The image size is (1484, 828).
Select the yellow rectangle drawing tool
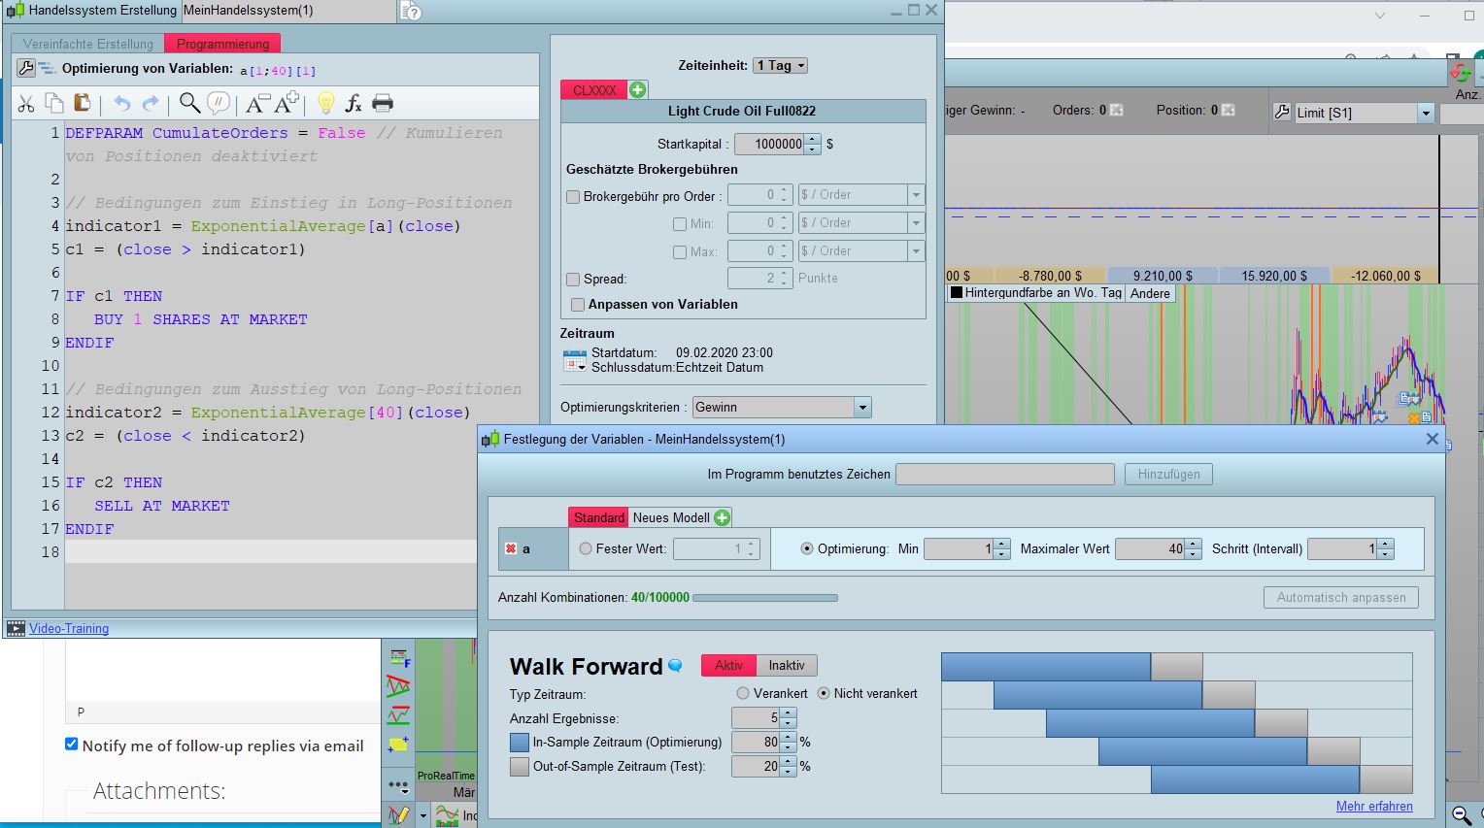(398, 745)
